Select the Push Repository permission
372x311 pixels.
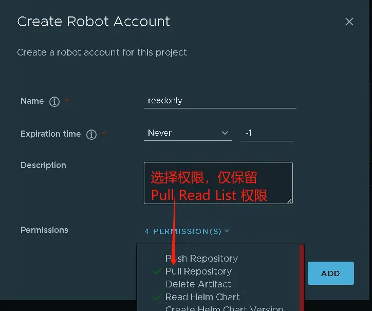click(x=201, y=259)
